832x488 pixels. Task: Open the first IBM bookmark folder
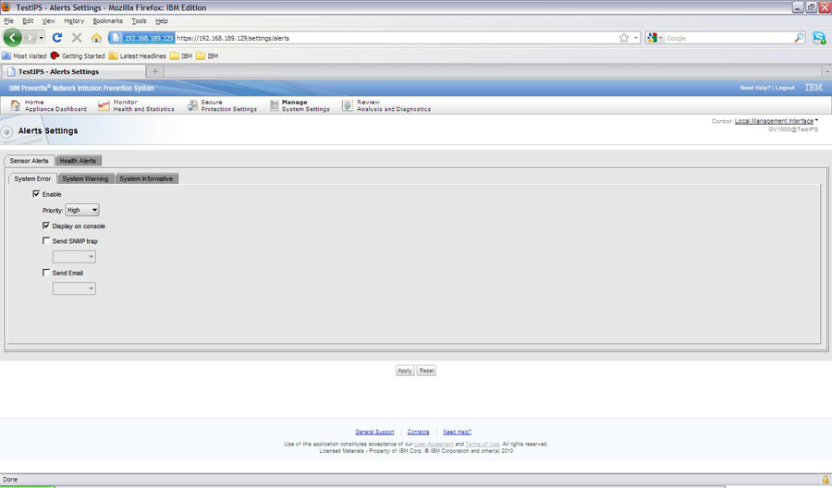[x=181, y=55]
